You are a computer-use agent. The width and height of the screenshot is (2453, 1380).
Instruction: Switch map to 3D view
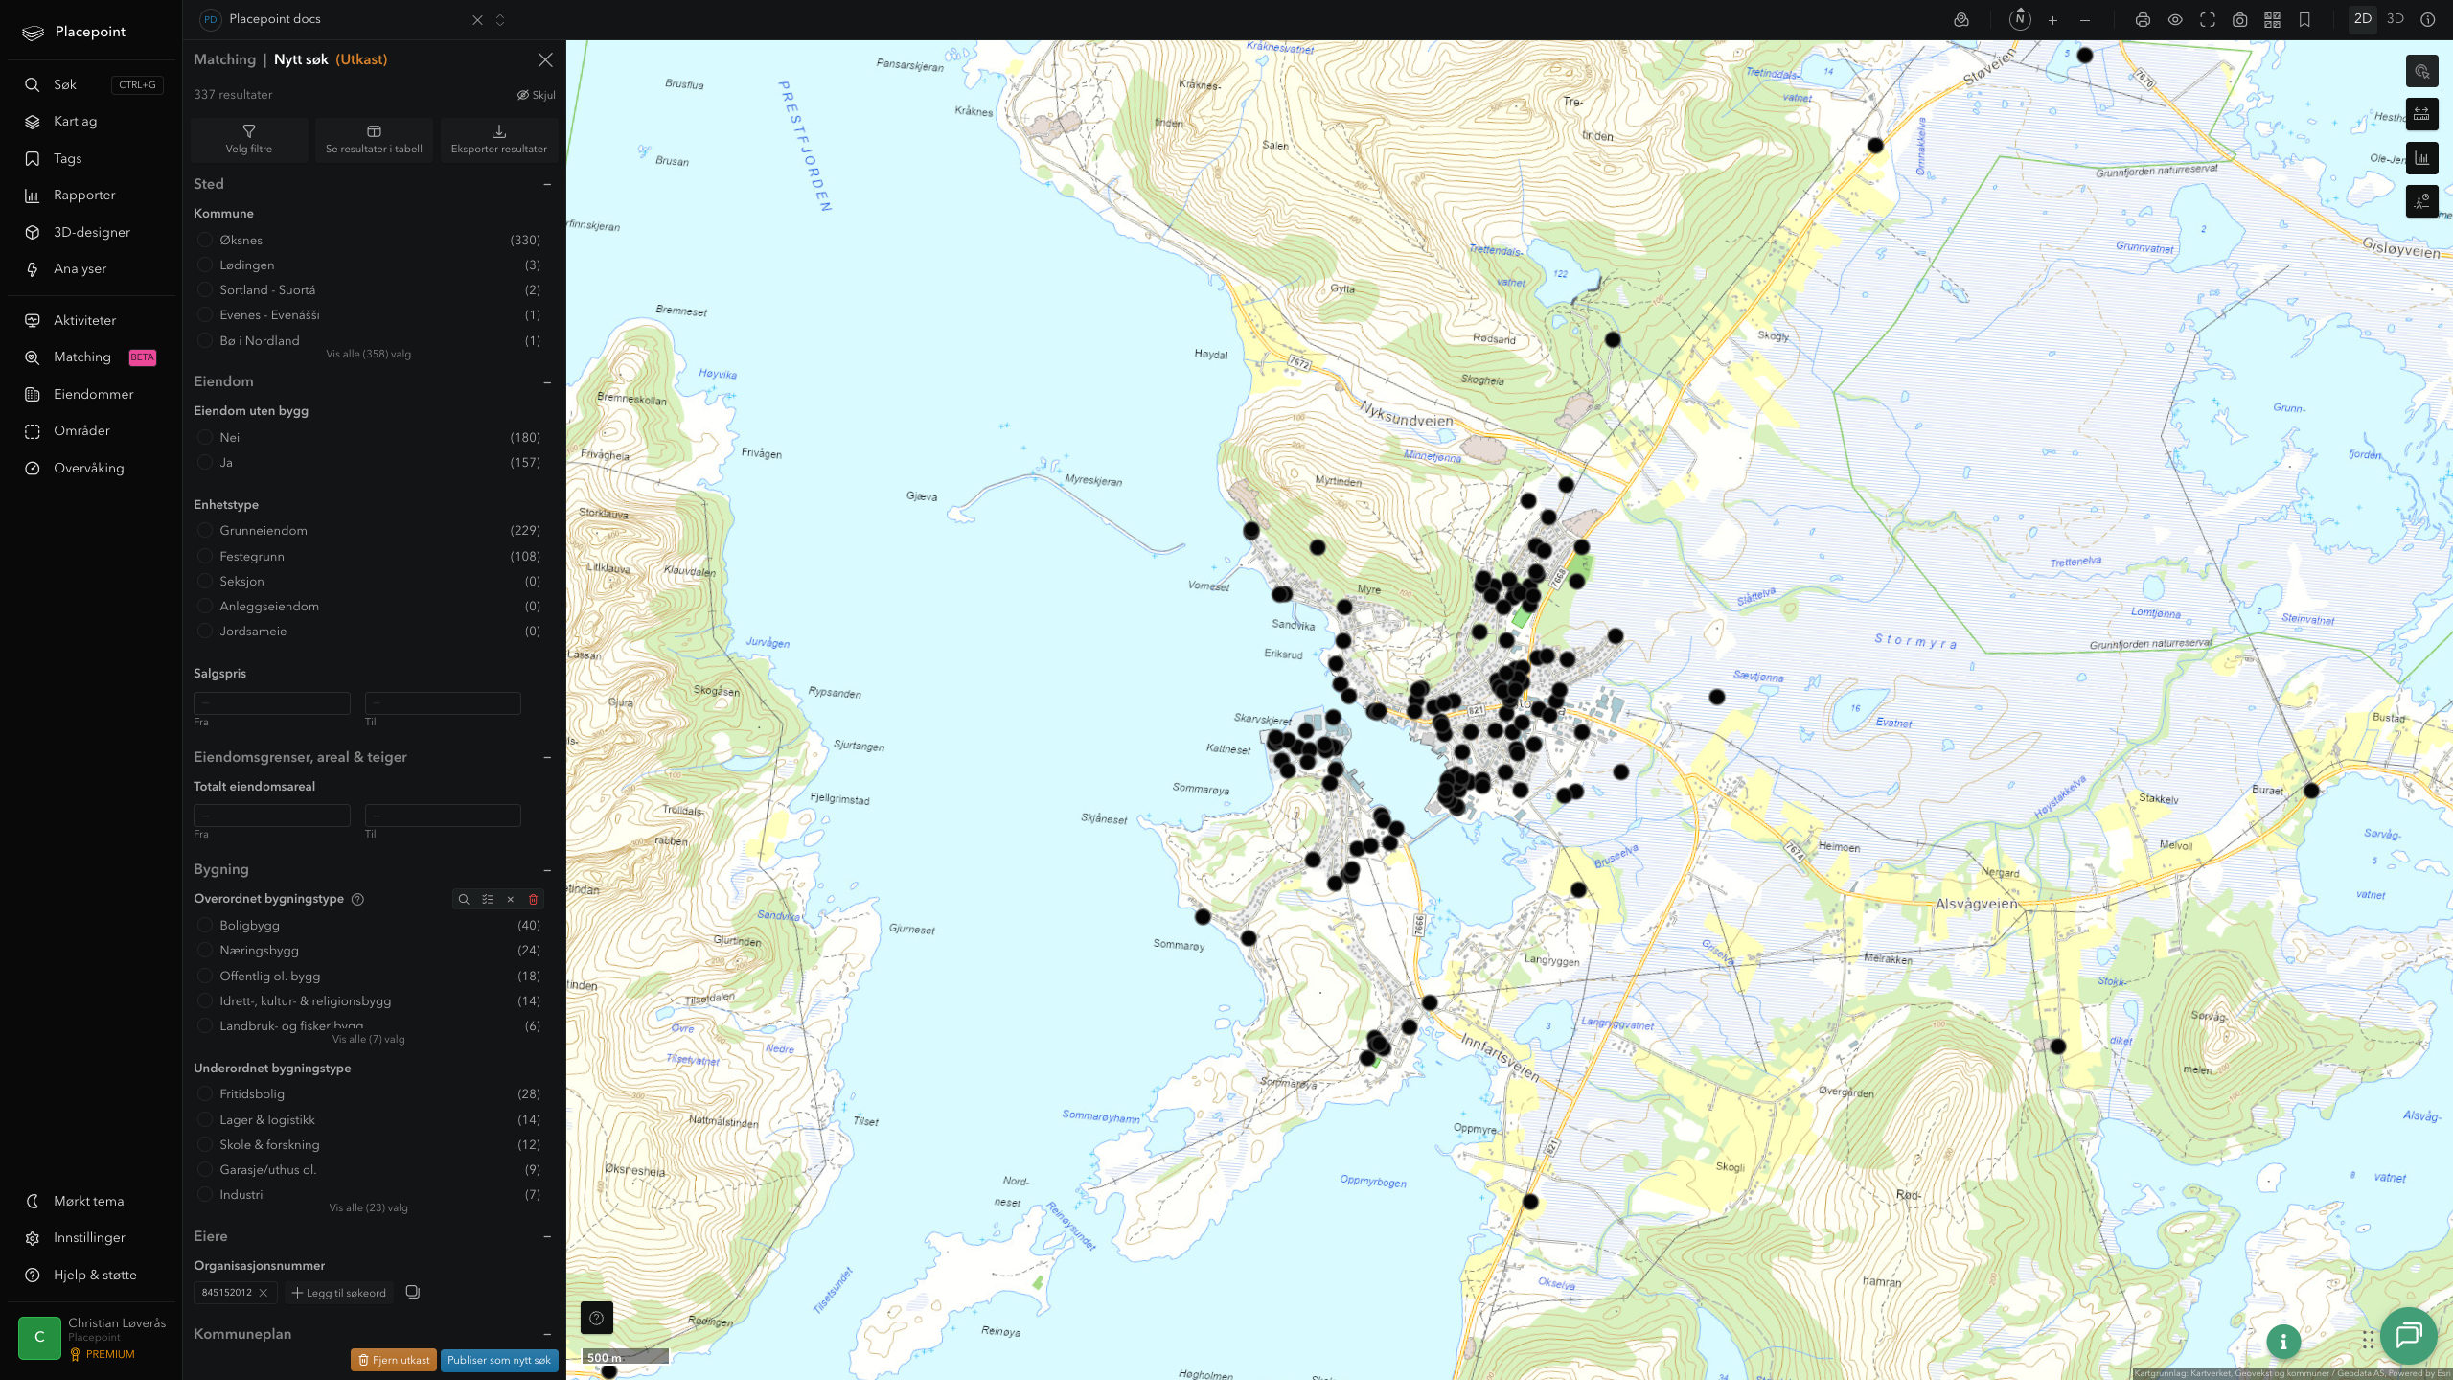(2396, 19)
